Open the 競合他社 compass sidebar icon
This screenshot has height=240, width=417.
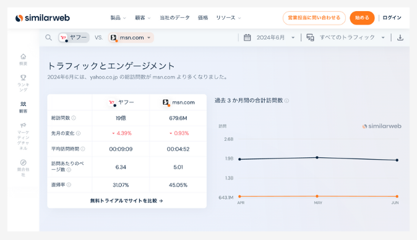click(23, 162)
